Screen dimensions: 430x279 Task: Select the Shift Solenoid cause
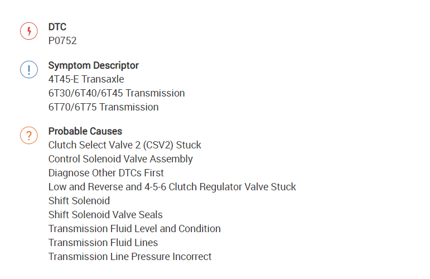tap(79, 201)
